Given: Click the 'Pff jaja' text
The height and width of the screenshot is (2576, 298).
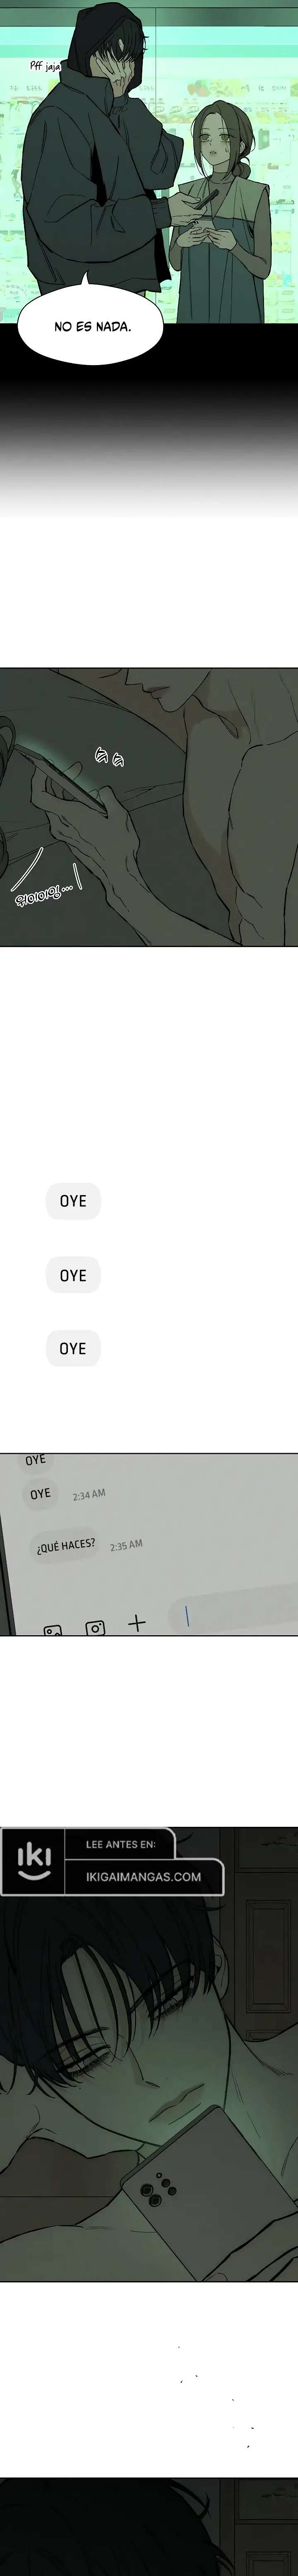Looking at the screenshot, I should click(45, 65).
